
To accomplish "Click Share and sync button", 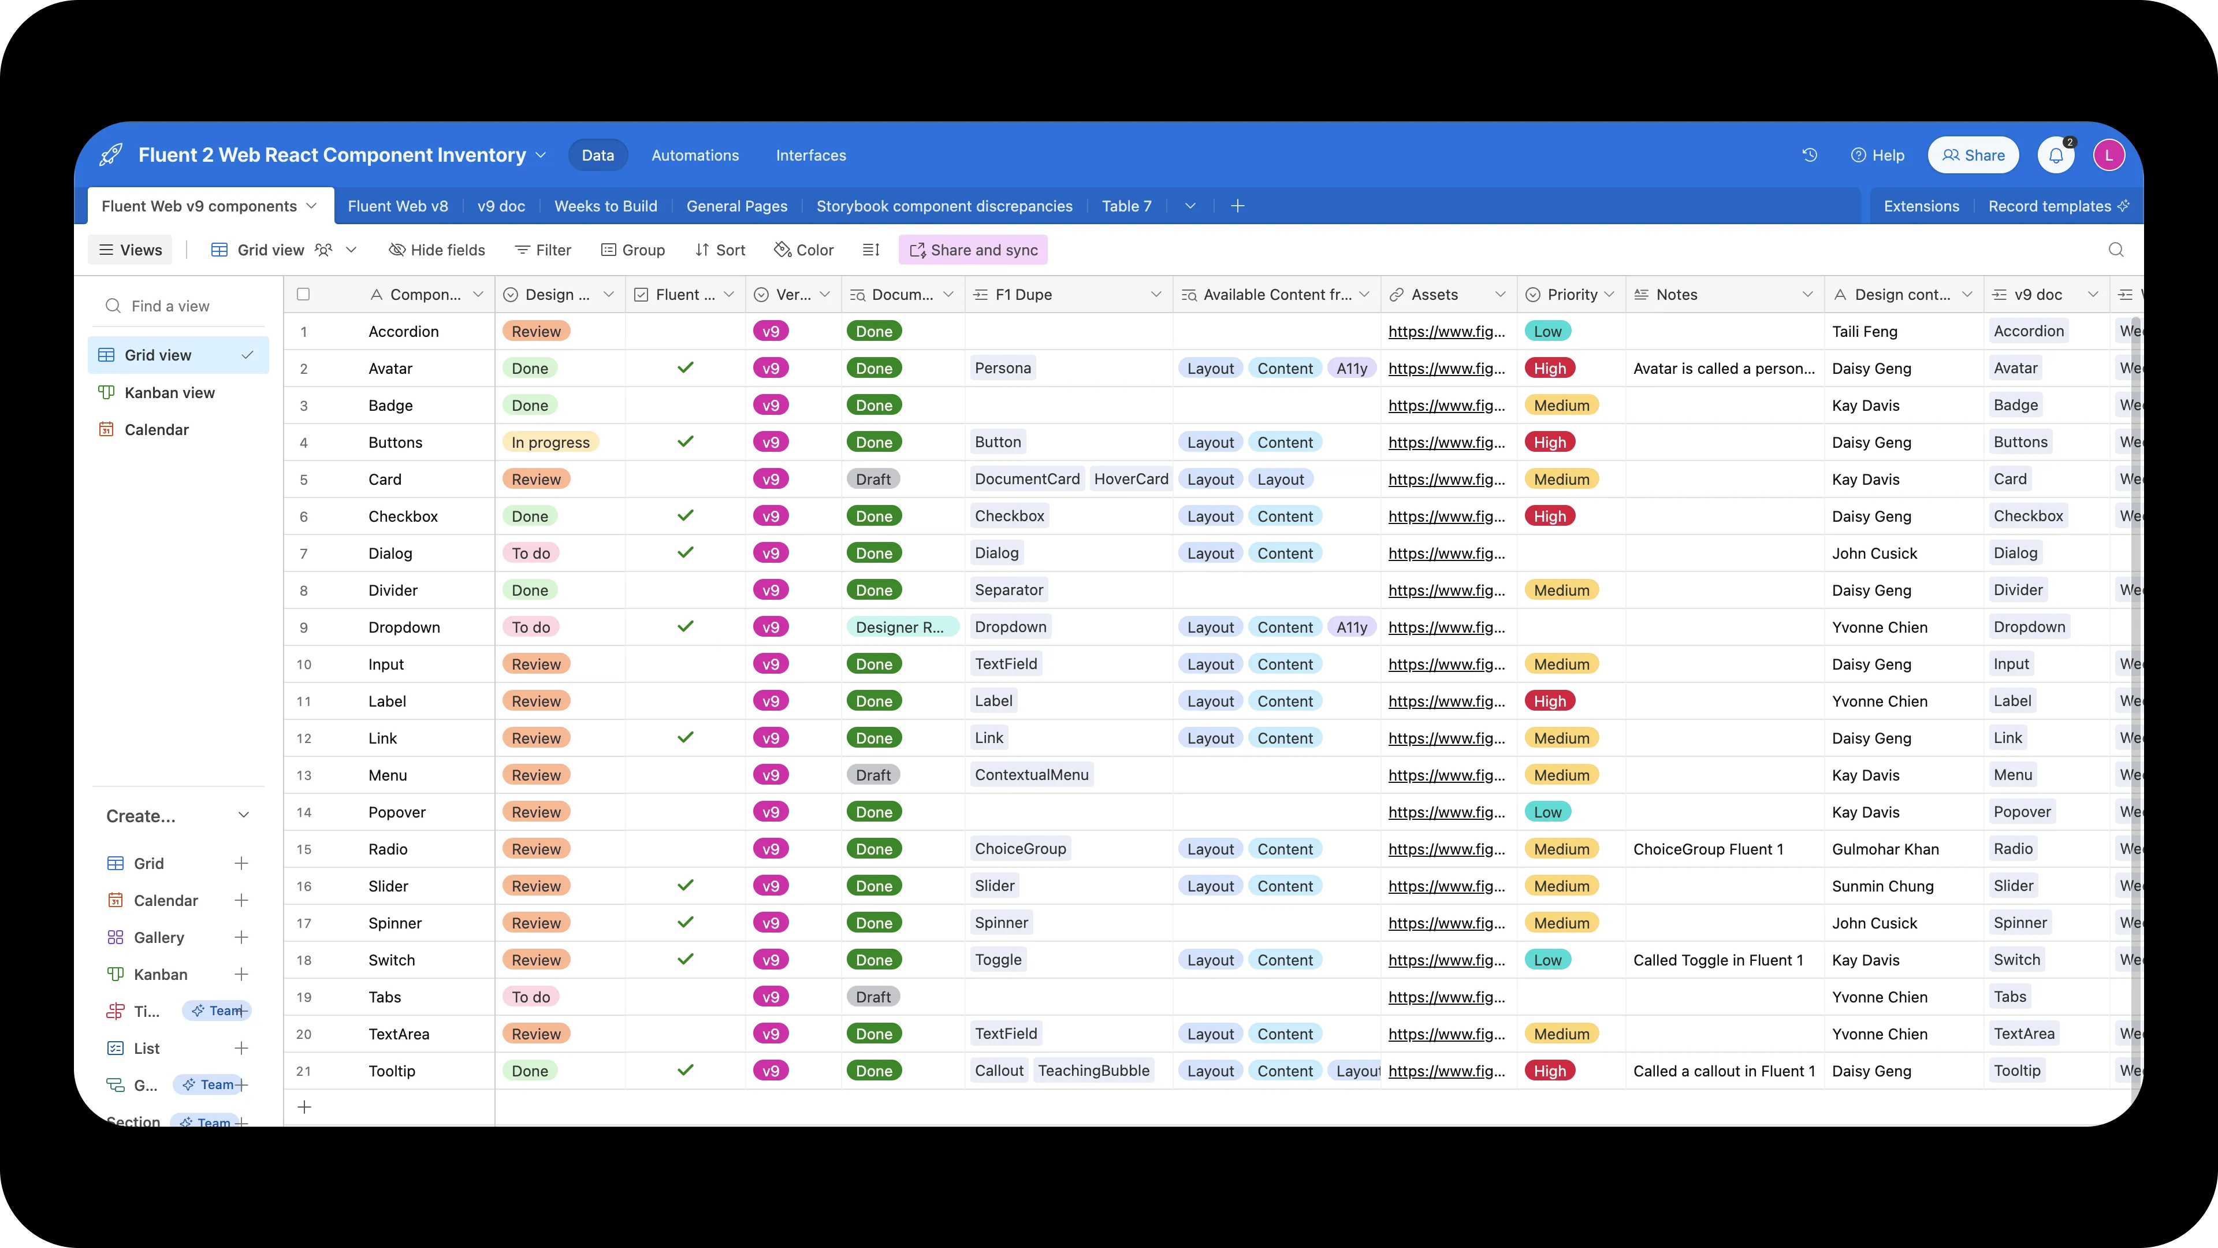I will (973, 250).
